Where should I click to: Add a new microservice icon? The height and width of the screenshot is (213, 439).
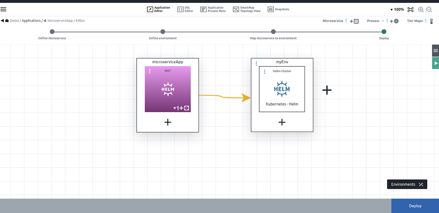[x=354, y=21]
